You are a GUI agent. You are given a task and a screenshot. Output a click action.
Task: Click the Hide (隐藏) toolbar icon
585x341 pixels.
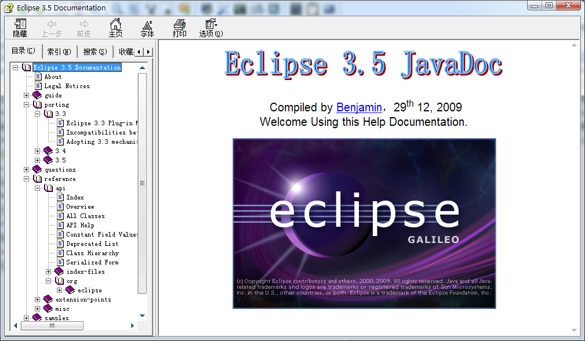click(x=20, y=28)
